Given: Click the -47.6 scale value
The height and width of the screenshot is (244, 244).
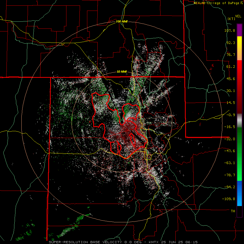Looking at the screenshot, I should [230, 151].
